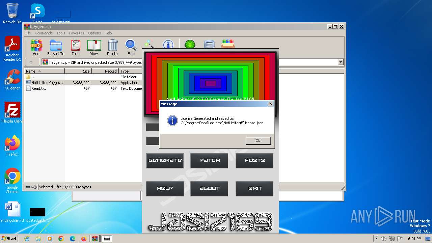Open the keygen Help button
Image resolution: width=432 pixels, height=243 pixels.
pyautogui.click(x=165, y=189)
